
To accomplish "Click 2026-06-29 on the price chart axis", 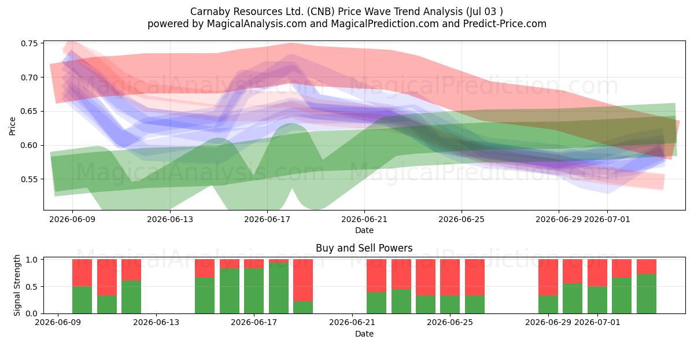I will (559, 219).
